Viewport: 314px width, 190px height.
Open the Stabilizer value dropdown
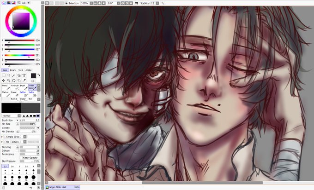tap(157, 3)
